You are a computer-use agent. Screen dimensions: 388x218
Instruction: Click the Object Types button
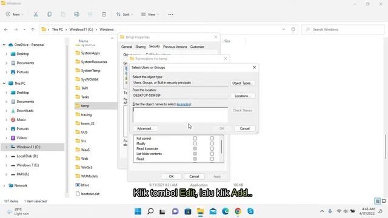pos(242,84)
